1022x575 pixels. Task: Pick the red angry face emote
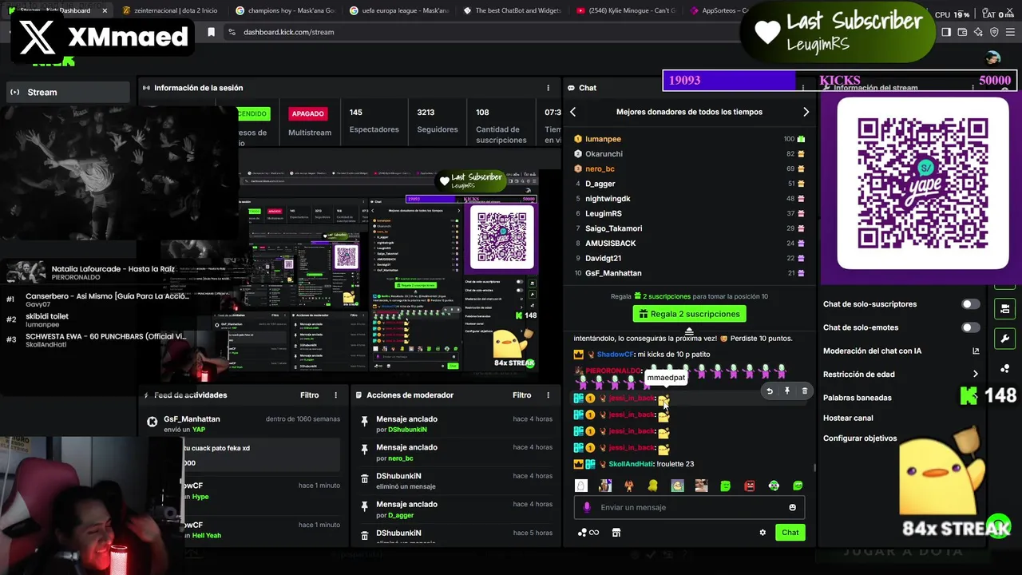point(750,486)
